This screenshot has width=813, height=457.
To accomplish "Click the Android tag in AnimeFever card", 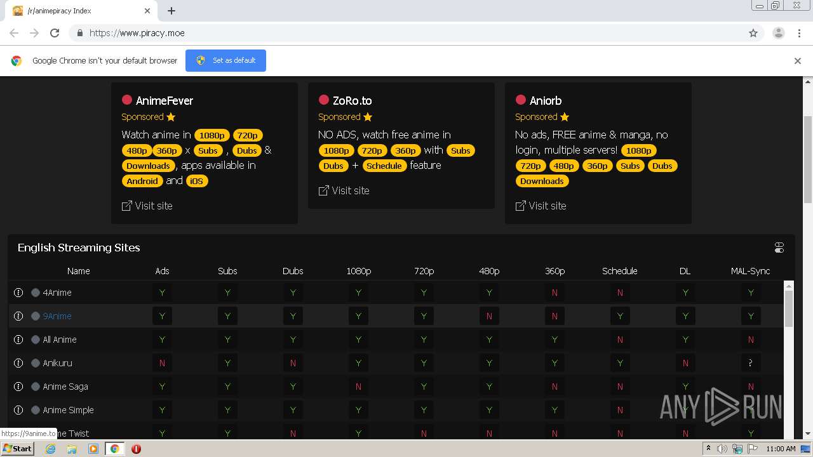I will click(142, 181).
